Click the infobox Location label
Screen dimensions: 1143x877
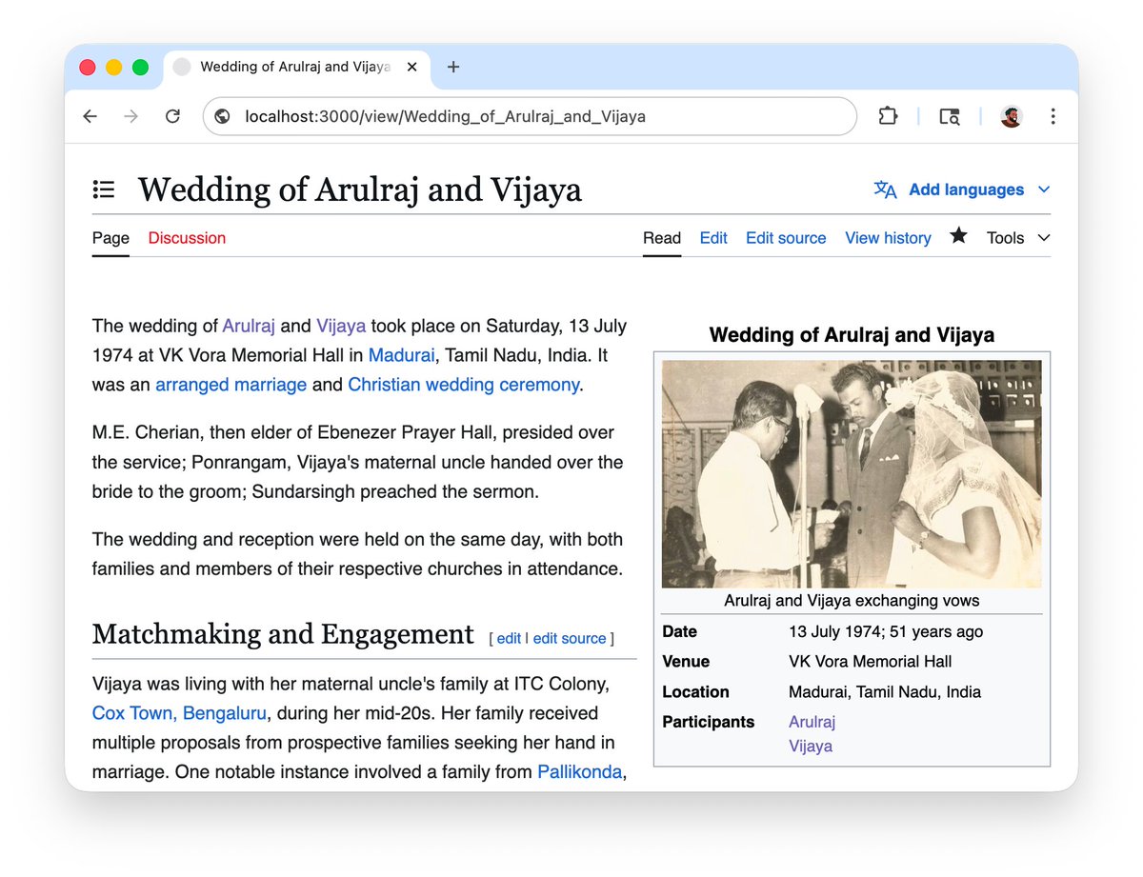tap(695, 692)
